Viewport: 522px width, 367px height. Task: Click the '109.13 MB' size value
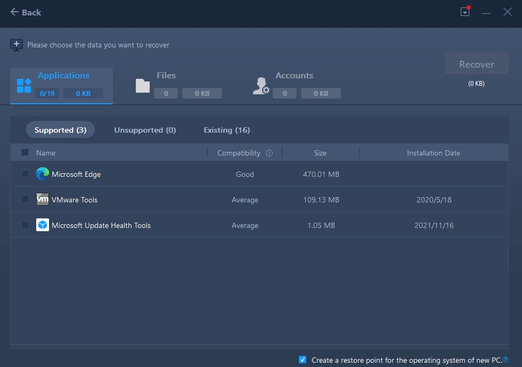coord(321,200)
